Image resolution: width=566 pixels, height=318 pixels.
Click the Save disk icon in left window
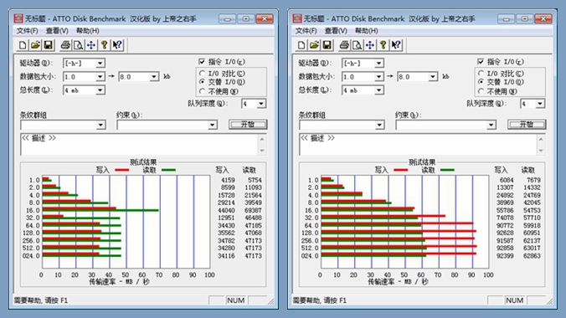click(48, 45)
